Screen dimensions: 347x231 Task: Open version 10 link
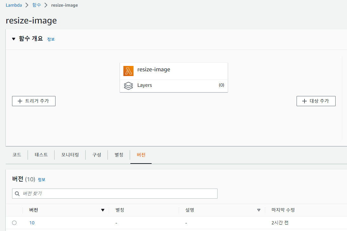(x=32, y=223)
